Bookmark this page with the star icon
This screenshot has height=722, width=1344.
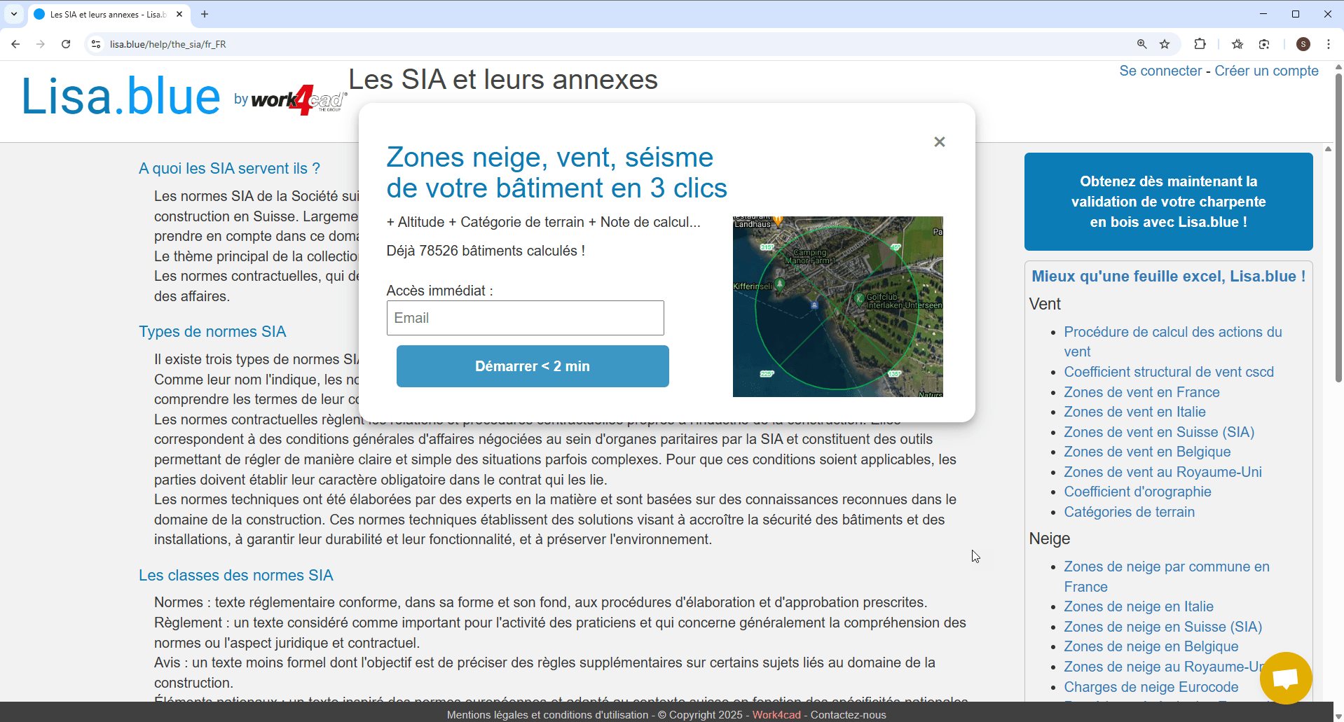[1165, 44]
